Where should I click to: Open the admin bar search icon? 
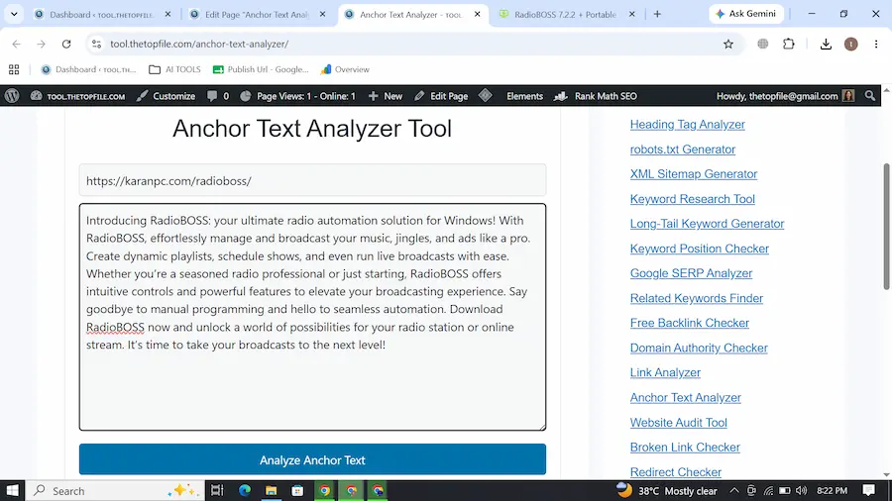(870, 96)
